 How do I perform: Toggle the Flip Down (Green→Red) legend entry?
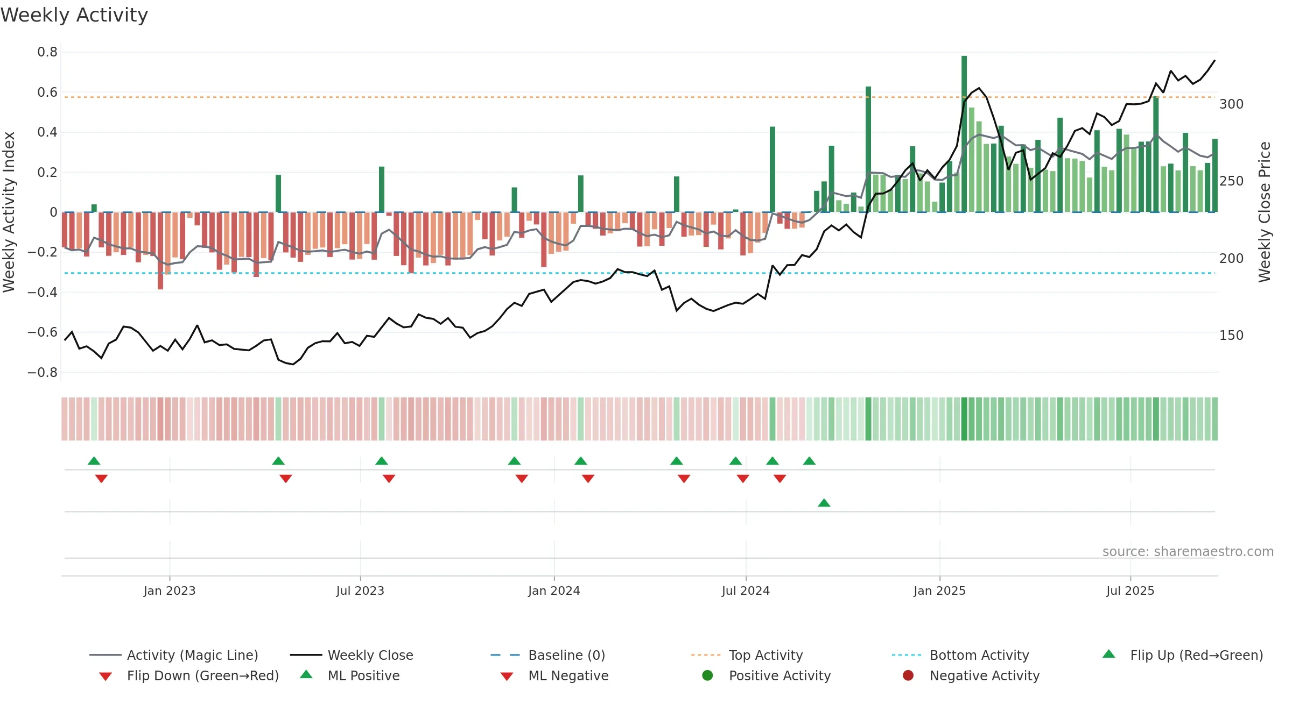point(189,675)
